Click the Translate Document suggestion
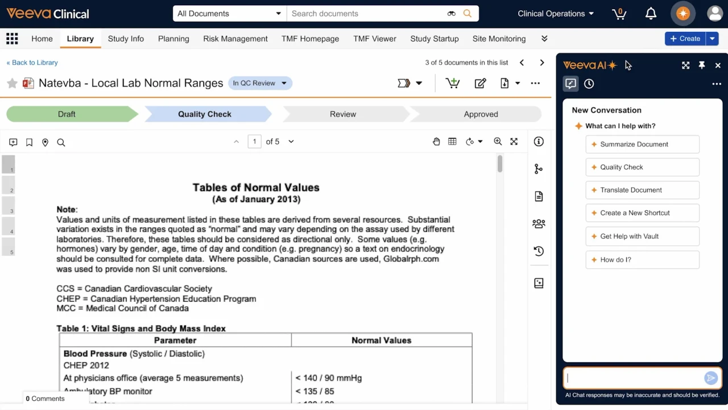Viewport: 728px width, 410px height. pyautogui.click(x=642, y=190)
